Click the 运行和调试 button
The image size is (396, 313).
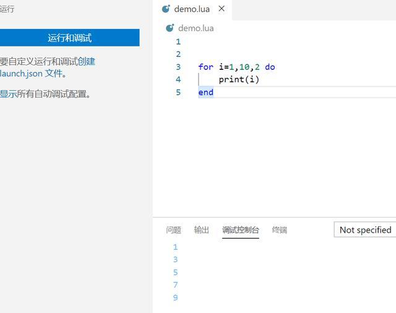(x=69, y=38)
